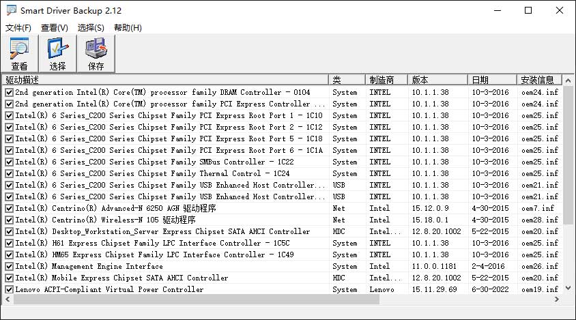
Task: Uncheck the Root Port 5 - 1C18 driver
Action: (9, 139)
